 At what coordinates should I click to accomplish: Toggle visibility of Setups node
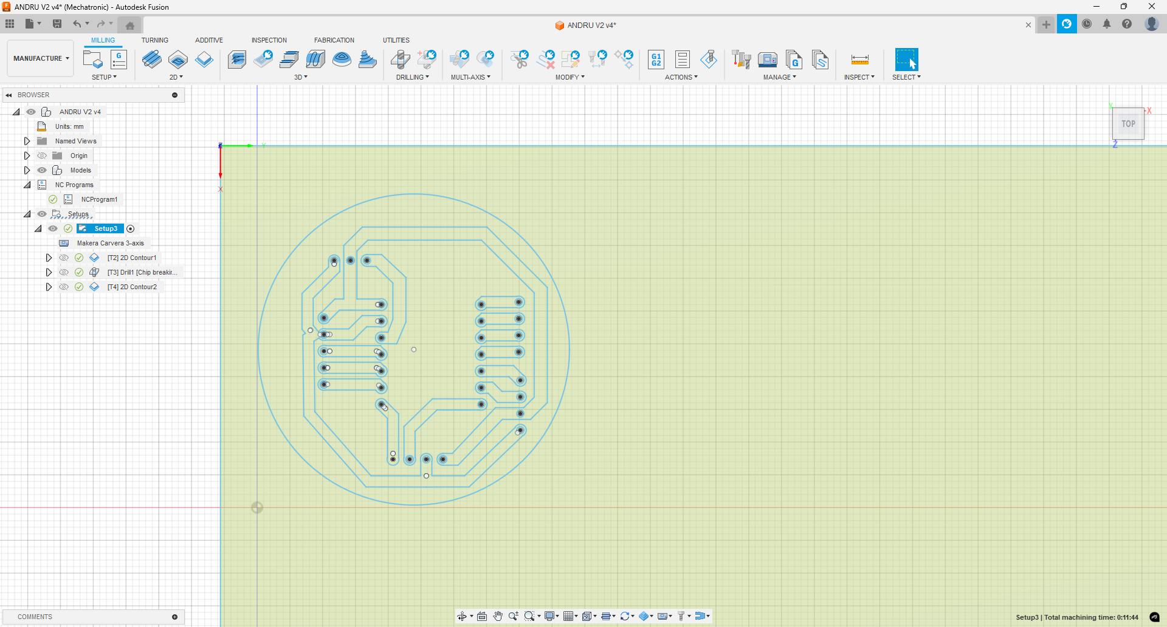click(x=42, y=214)
